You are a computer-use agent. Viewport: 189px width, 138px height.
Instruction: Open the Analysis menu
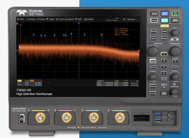point(89,19)
